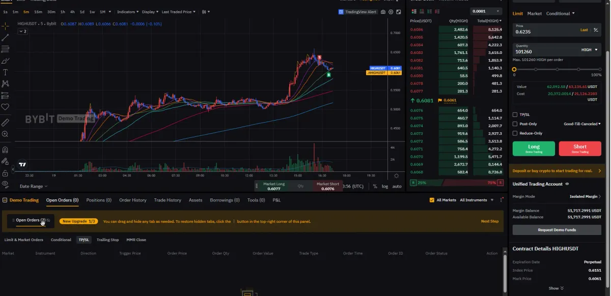This screenshot has width=611, height=296.
Task: Activate the zoom-in magnifier tool
Action: coord(5,134)
